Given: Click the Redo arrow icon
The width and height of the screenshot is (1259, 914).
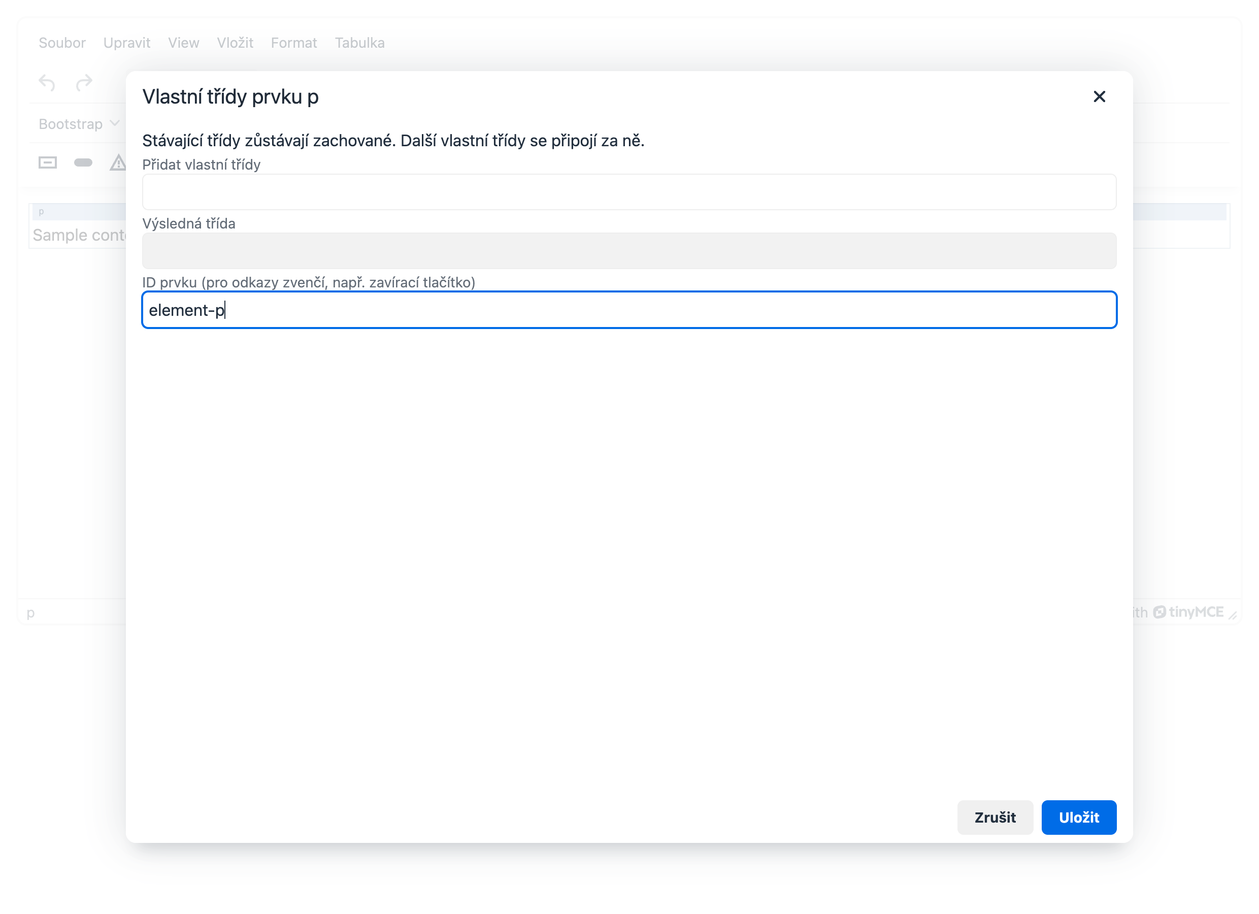Looking at the screenshot, I should coord(84,83).
